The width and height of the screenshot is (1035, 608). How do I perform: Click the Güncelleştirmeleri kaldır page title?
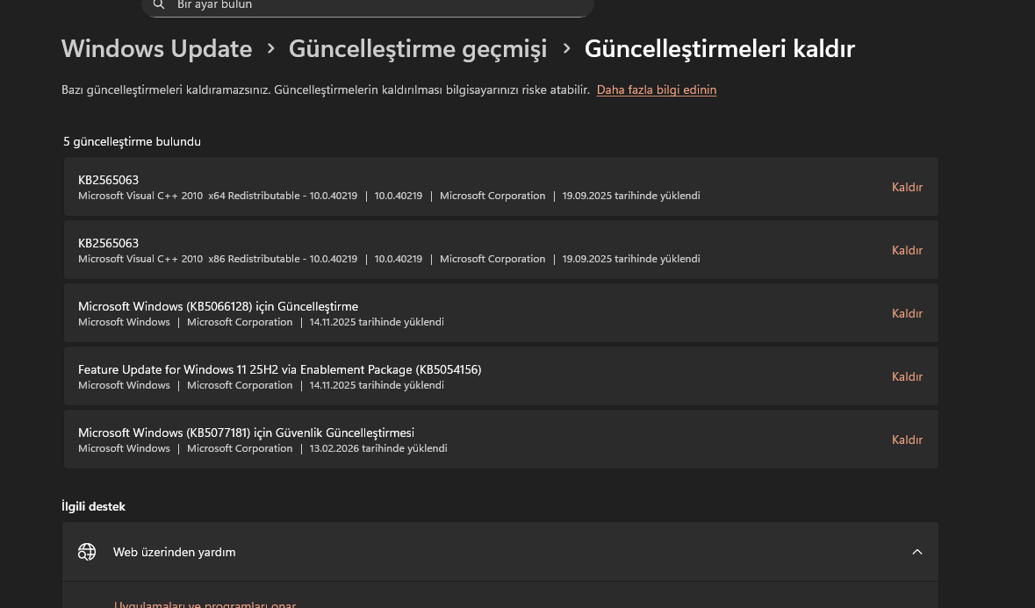pos(720,49)
